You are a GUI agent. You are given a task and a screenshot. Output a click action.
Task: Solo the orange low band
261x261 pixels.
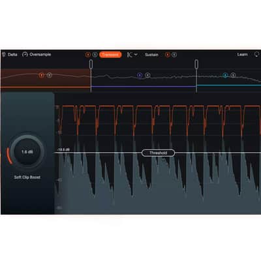50,75
